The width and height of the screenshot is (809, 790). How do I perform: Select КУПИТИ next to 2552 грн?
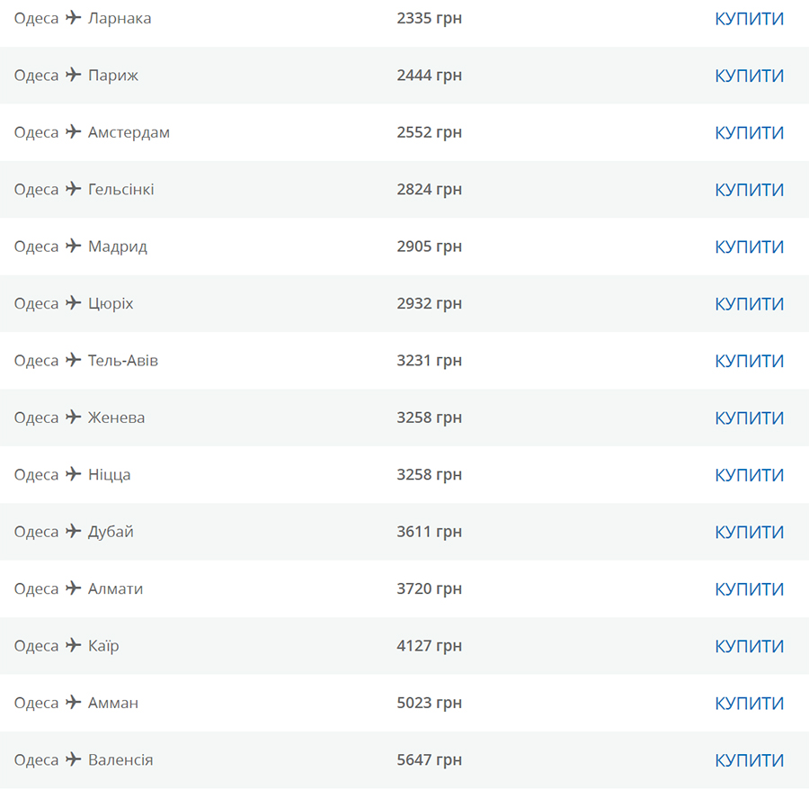tap(749, 132)
